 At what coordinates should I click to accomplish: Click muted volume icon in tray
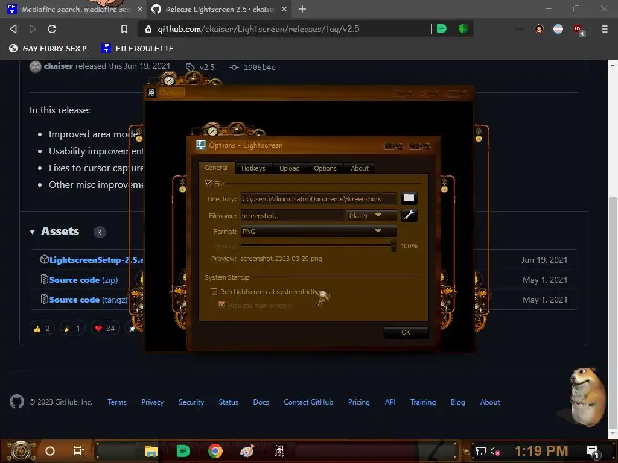(495, 452)
